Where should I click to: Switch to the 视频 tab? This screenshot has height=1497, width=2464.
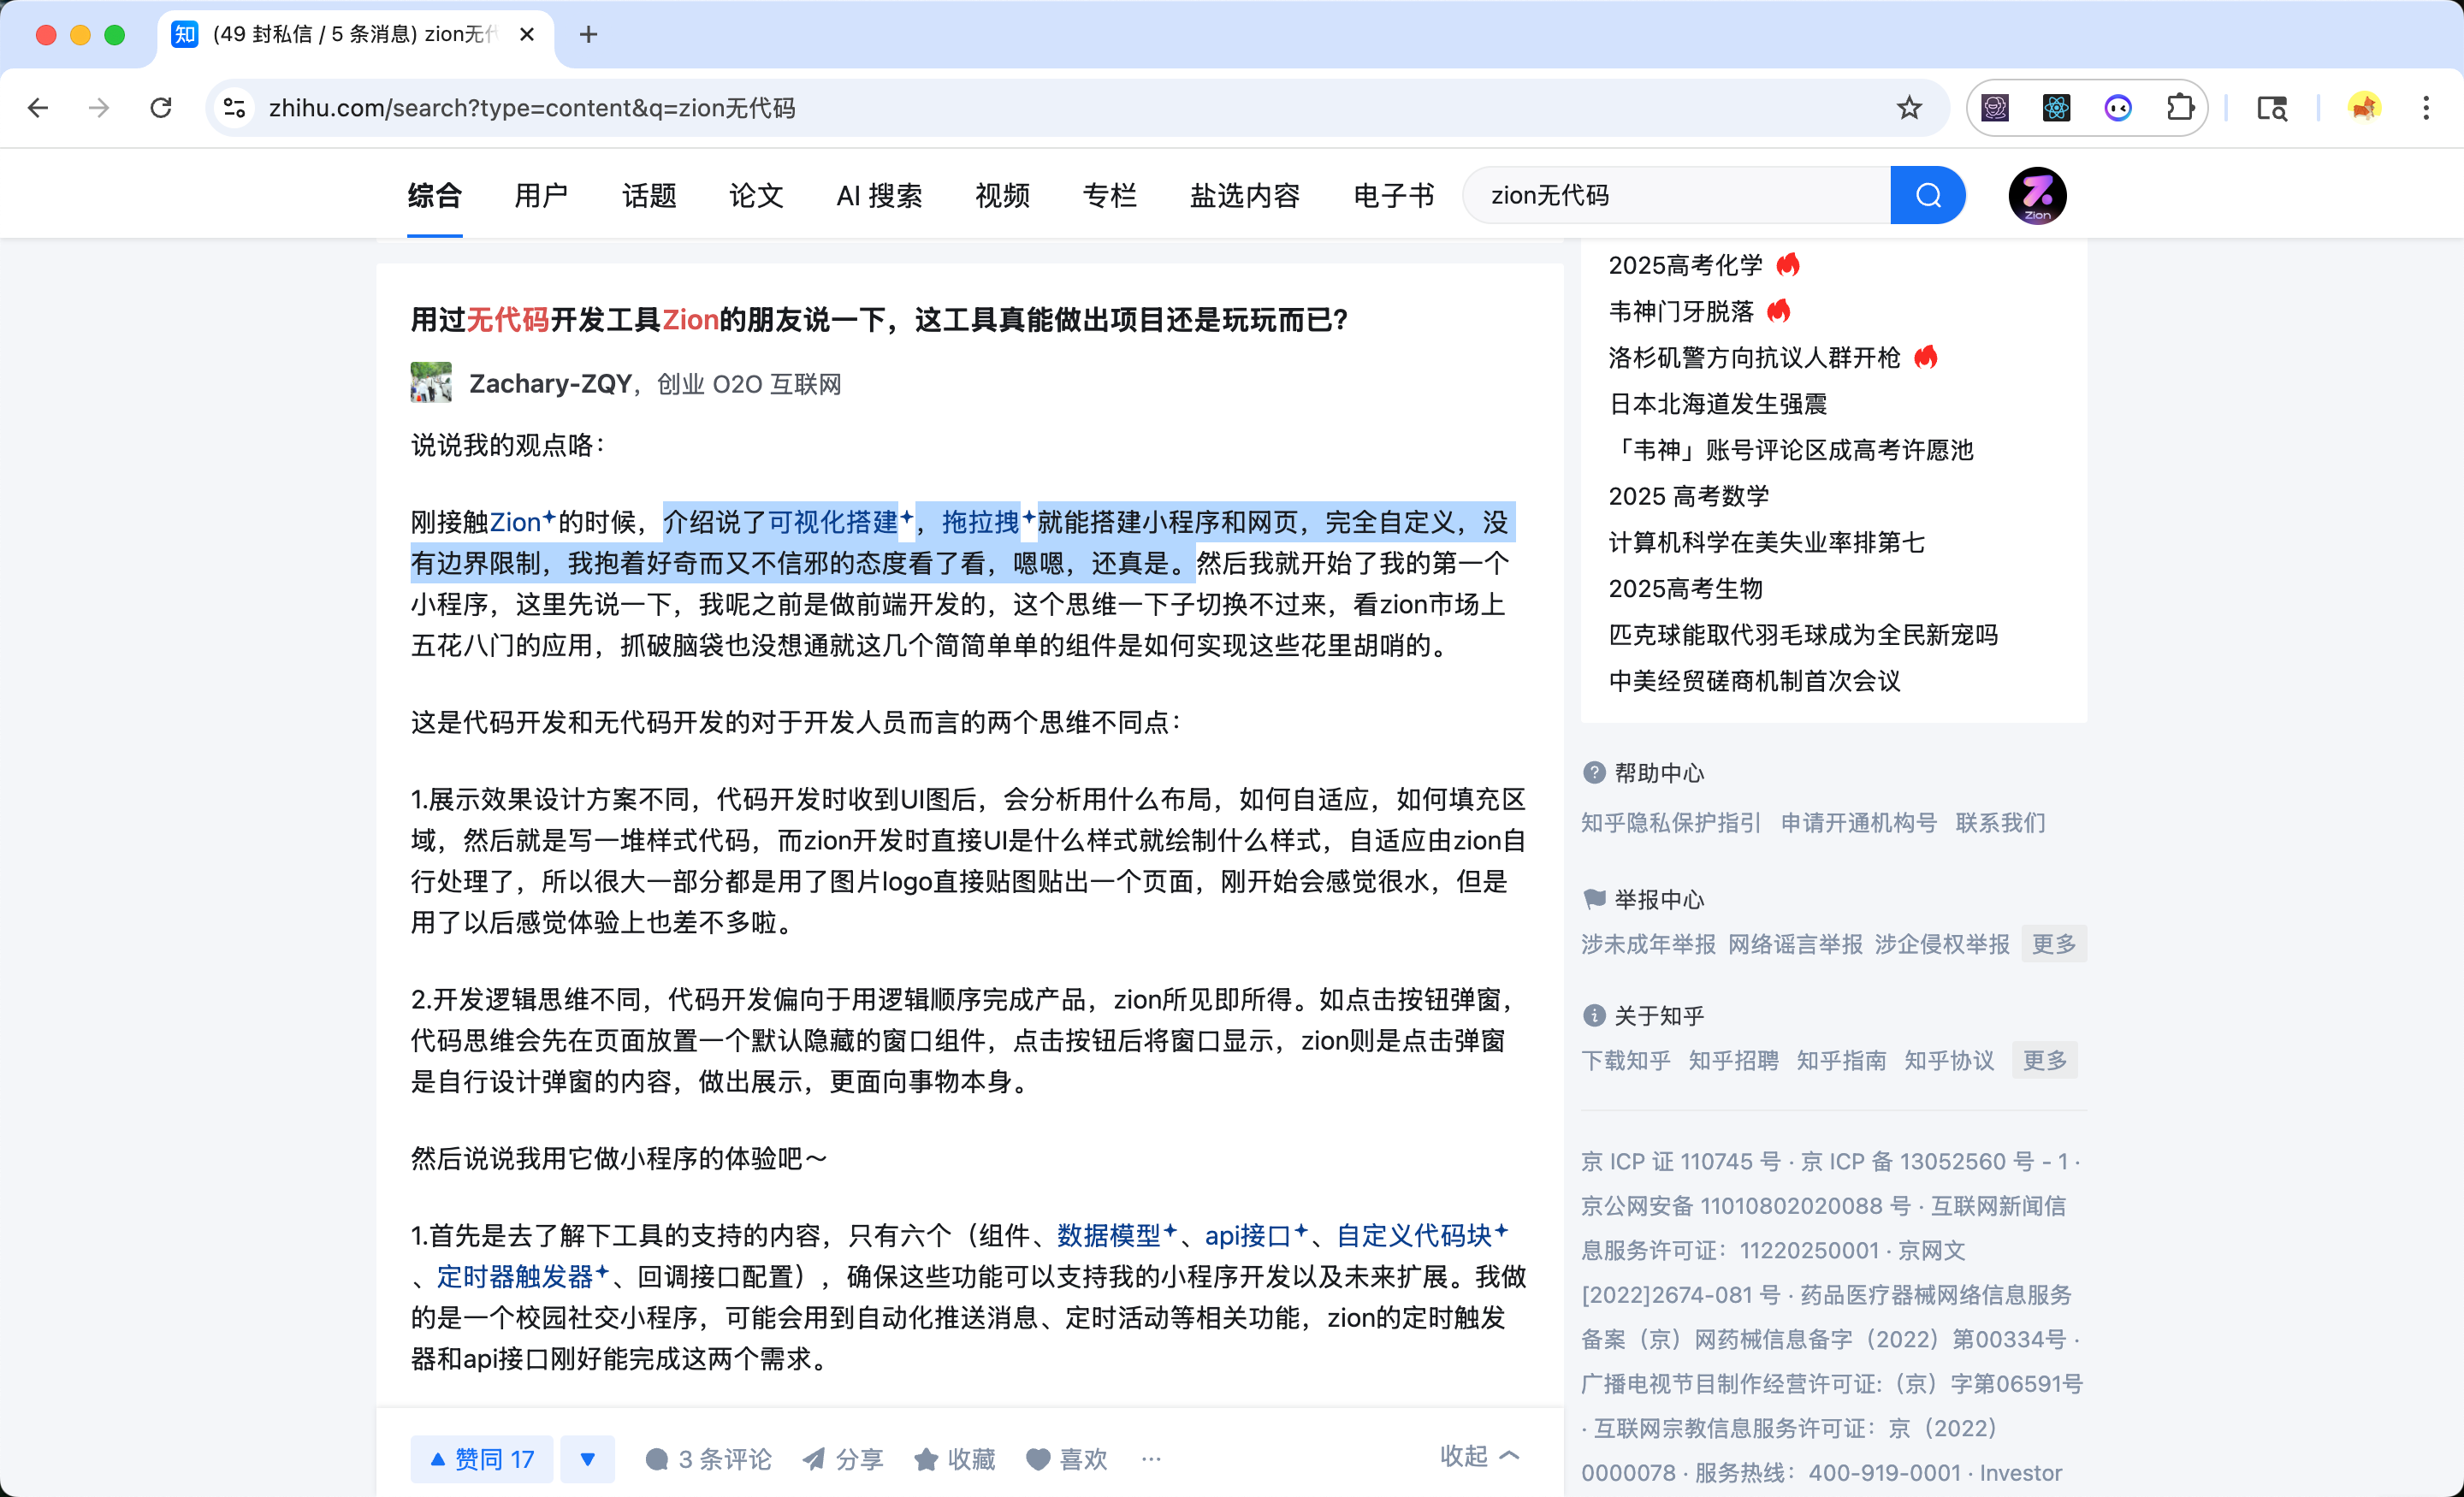pos(1002,195)
